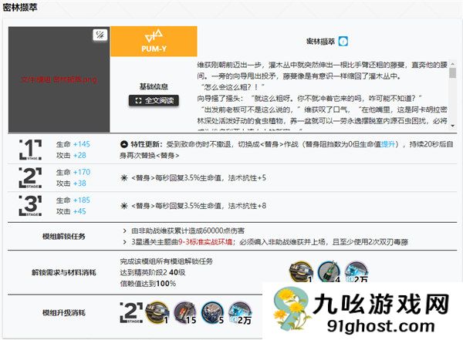Viewport: 463px width, 340px height.
Task: Click the Stage 2 icon in upgrade cost row
Action: pyautogui.click(x=131, y=311)
